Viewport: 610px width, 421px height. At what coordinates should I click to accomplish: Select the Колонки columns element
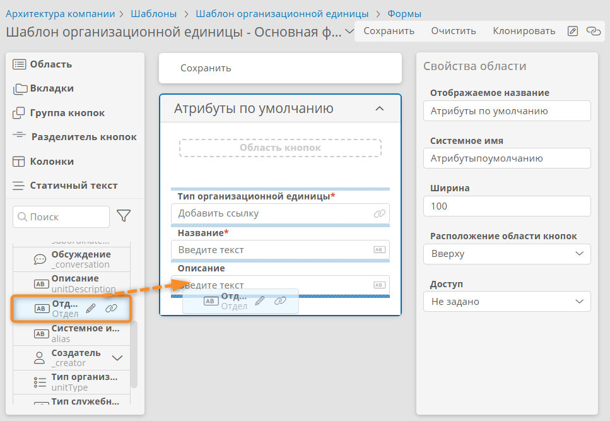click(43, 162)
